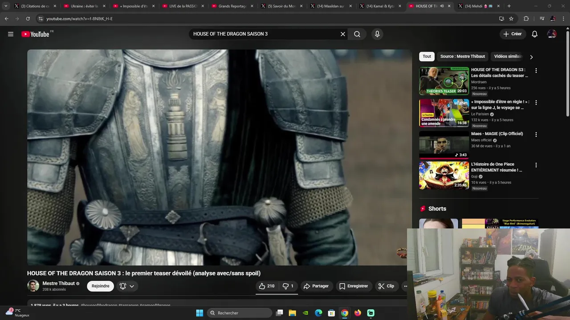This screenshot has width=570, height=320.
Task: Open the tab search dropdown arrow
Action: [6, 6]
